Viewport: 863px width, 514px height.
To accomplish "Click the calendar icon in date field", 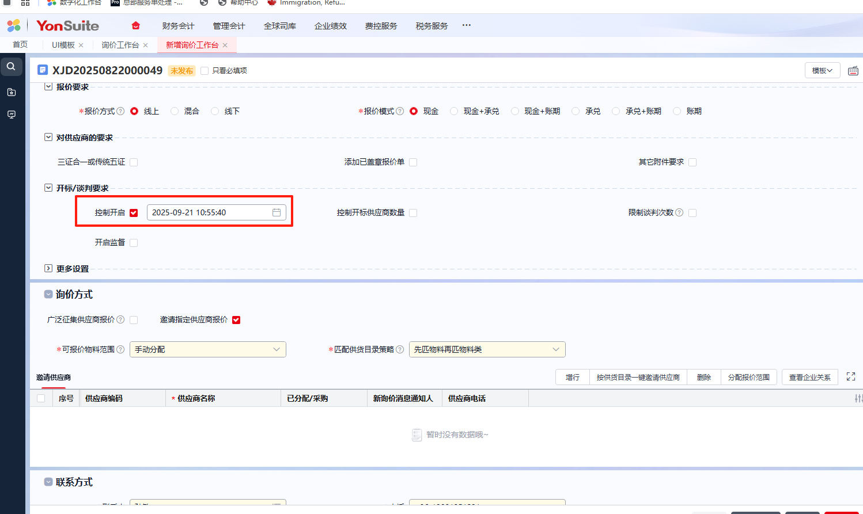I will coord(277,212).
